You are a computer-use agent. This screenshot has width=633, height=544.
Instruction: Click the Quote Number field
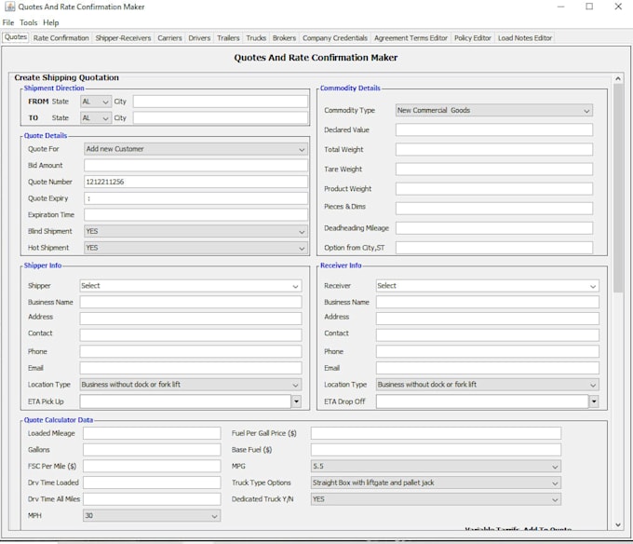[x=195, y=182]
